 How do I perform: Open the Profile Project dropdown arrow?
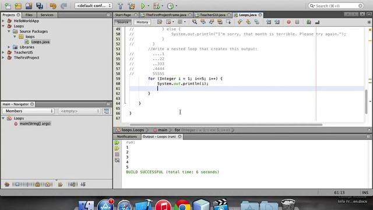[176, 6]
